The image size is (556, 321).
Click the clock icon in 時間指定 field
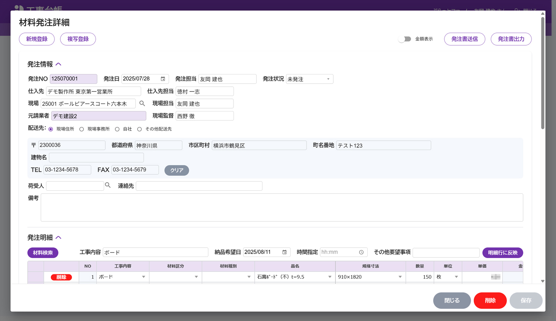[x=361, y=252]
